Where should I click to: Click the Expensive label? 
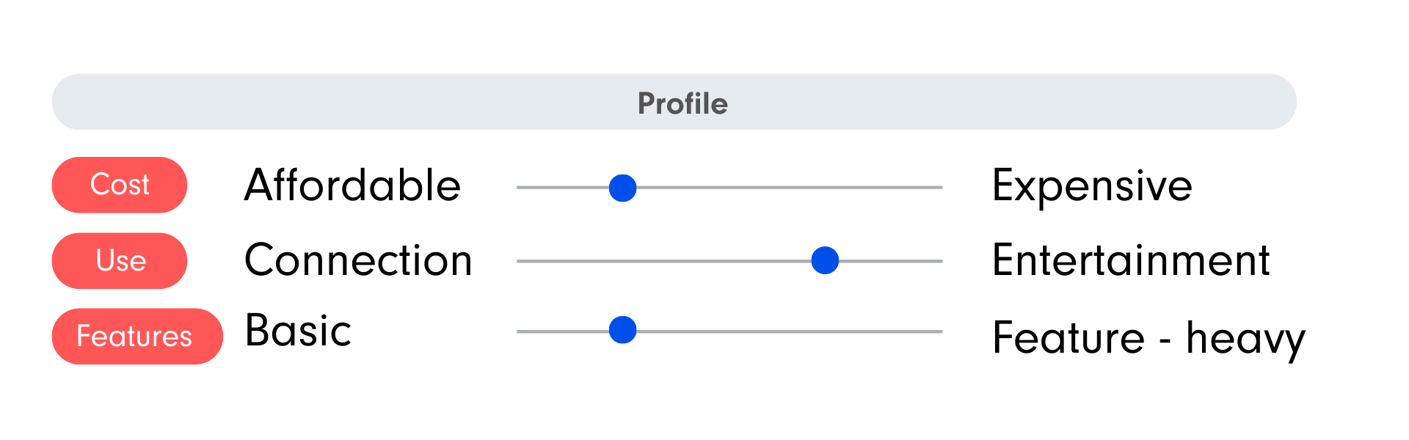(x=1092, y=186)
